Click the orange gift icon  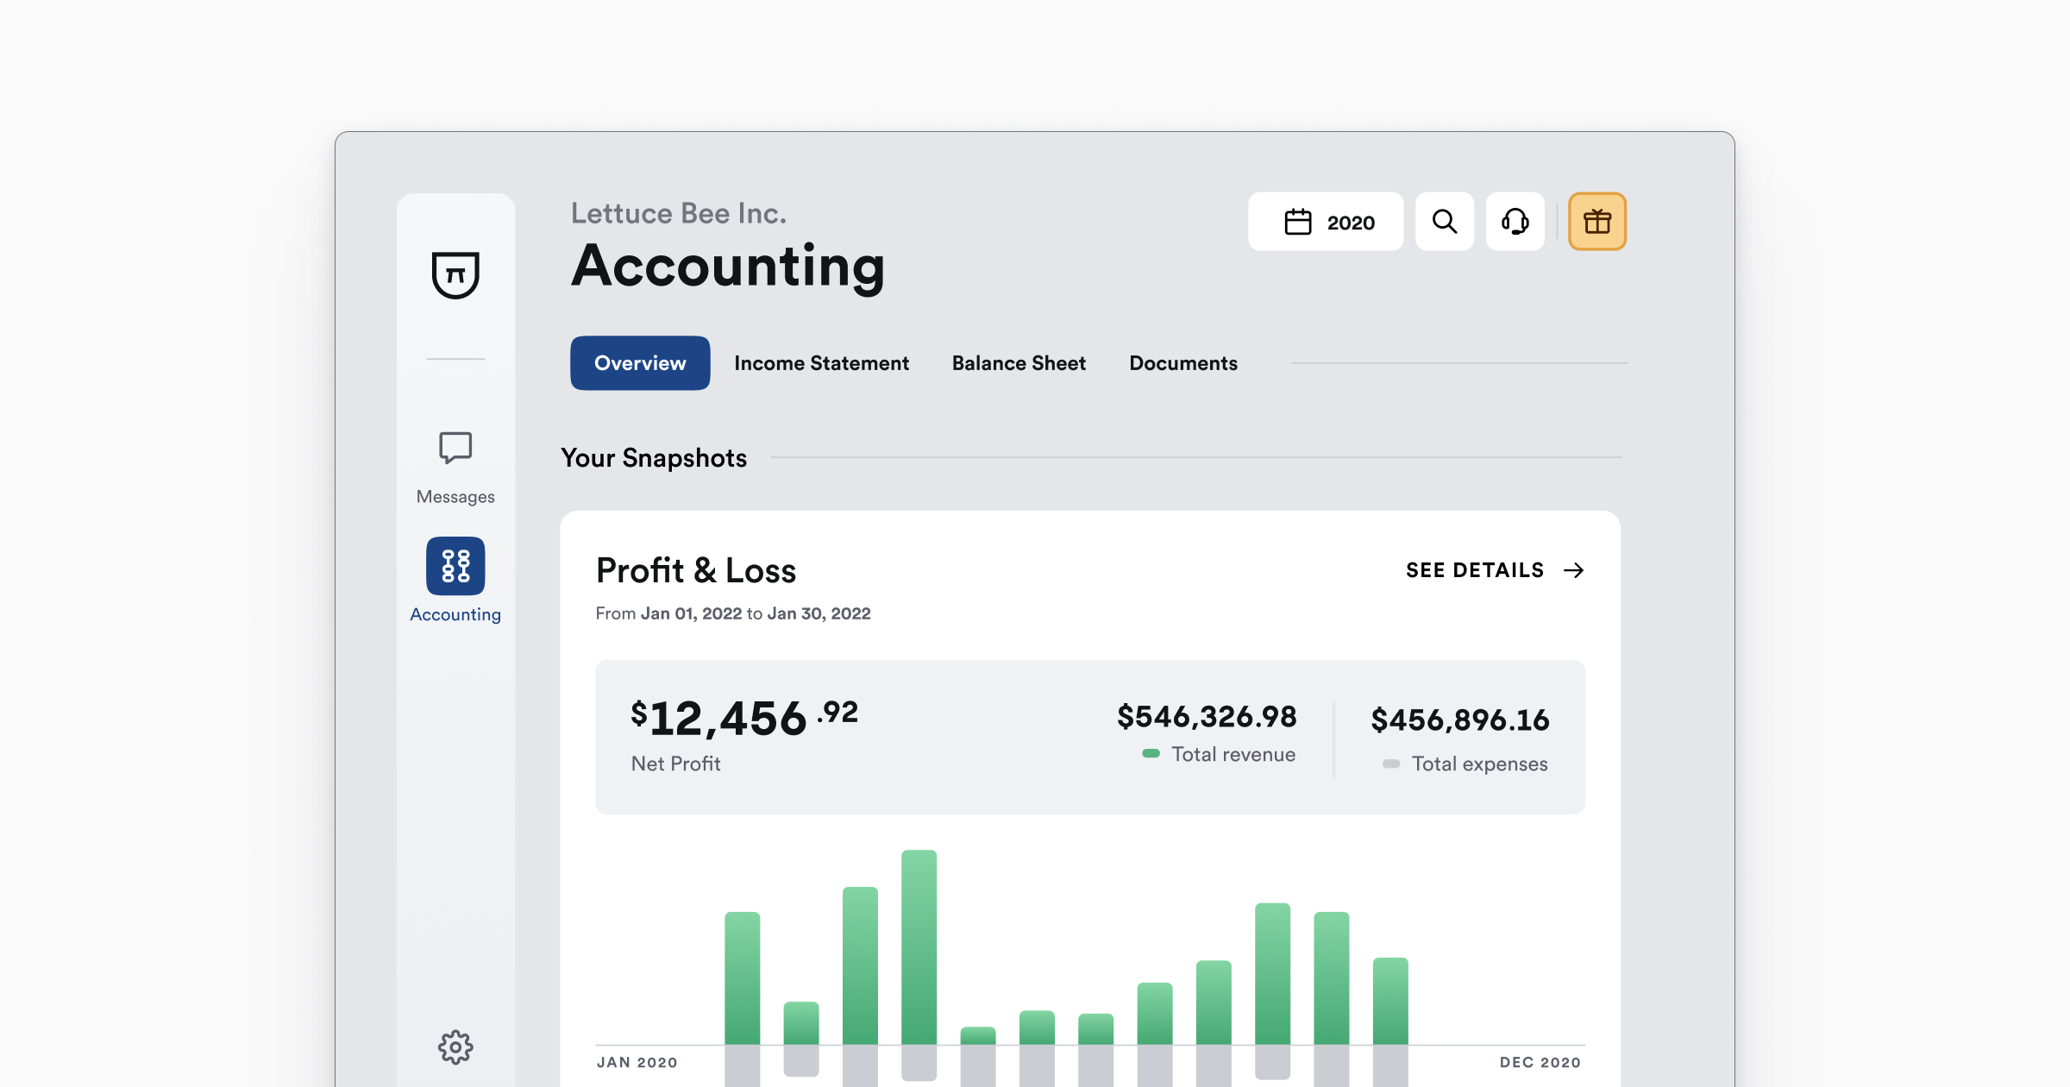1597,222
